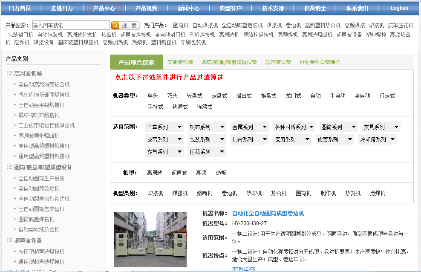Open 产品中心 in the top navigation
Screen dimensions: 421x272
point(104,8)
